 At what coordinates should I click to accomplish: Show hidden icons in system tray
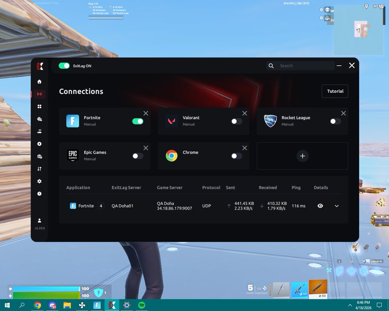[350, 305]
